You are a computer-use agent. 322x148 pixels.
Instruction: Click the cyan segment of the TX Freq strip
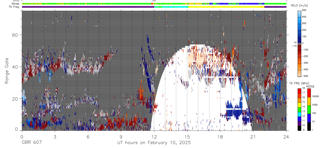[x=171, y=7]
